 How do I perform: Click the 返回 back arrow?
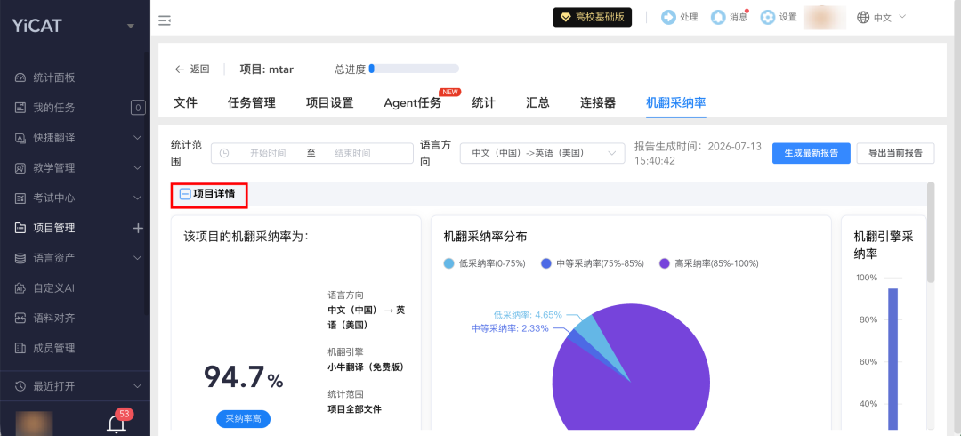coord(180,69)
